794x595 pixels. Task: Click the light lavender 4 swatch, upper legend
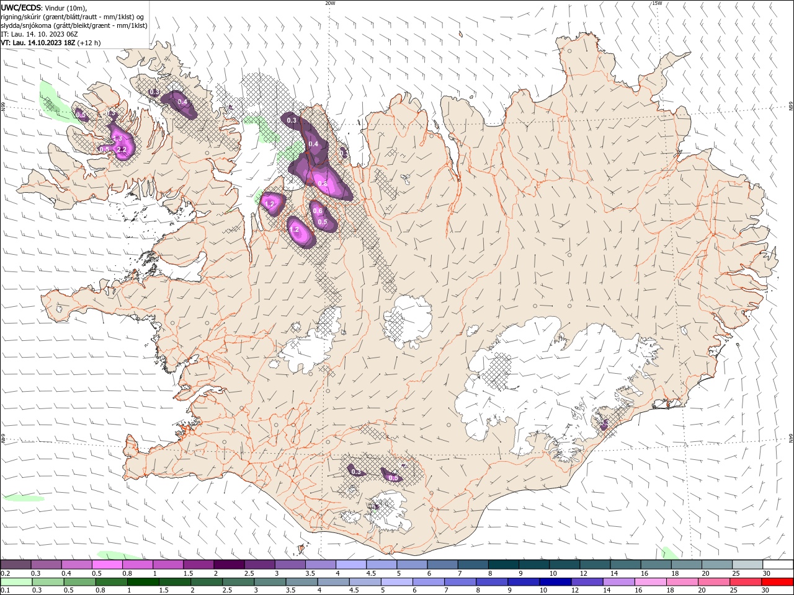(351, 565)
